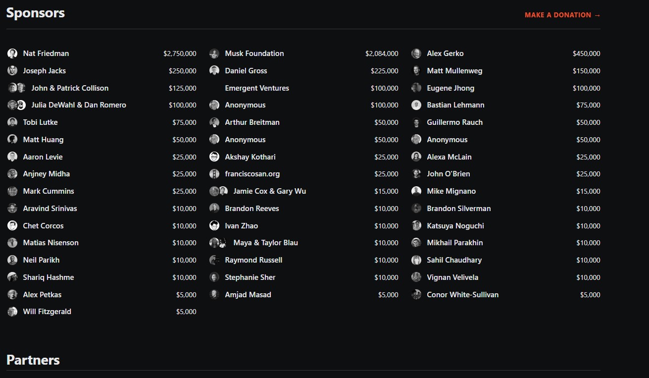
Task: Open John & Patrick Collison sponsor link
Action: tap(70, 88)
